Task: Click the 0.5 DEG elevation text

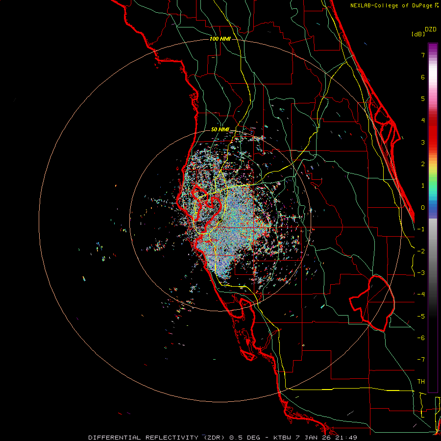Action: click(x=245, y=438)
